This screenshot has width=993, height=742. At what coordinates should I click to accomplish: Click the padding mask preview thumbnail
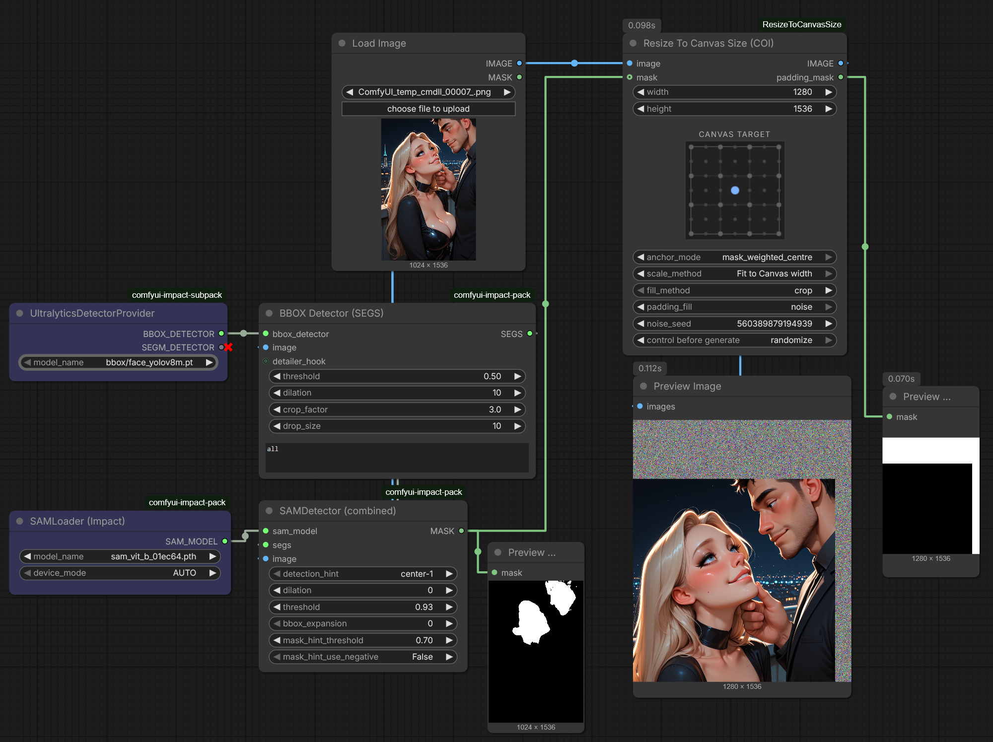click(x=931, y=496)
